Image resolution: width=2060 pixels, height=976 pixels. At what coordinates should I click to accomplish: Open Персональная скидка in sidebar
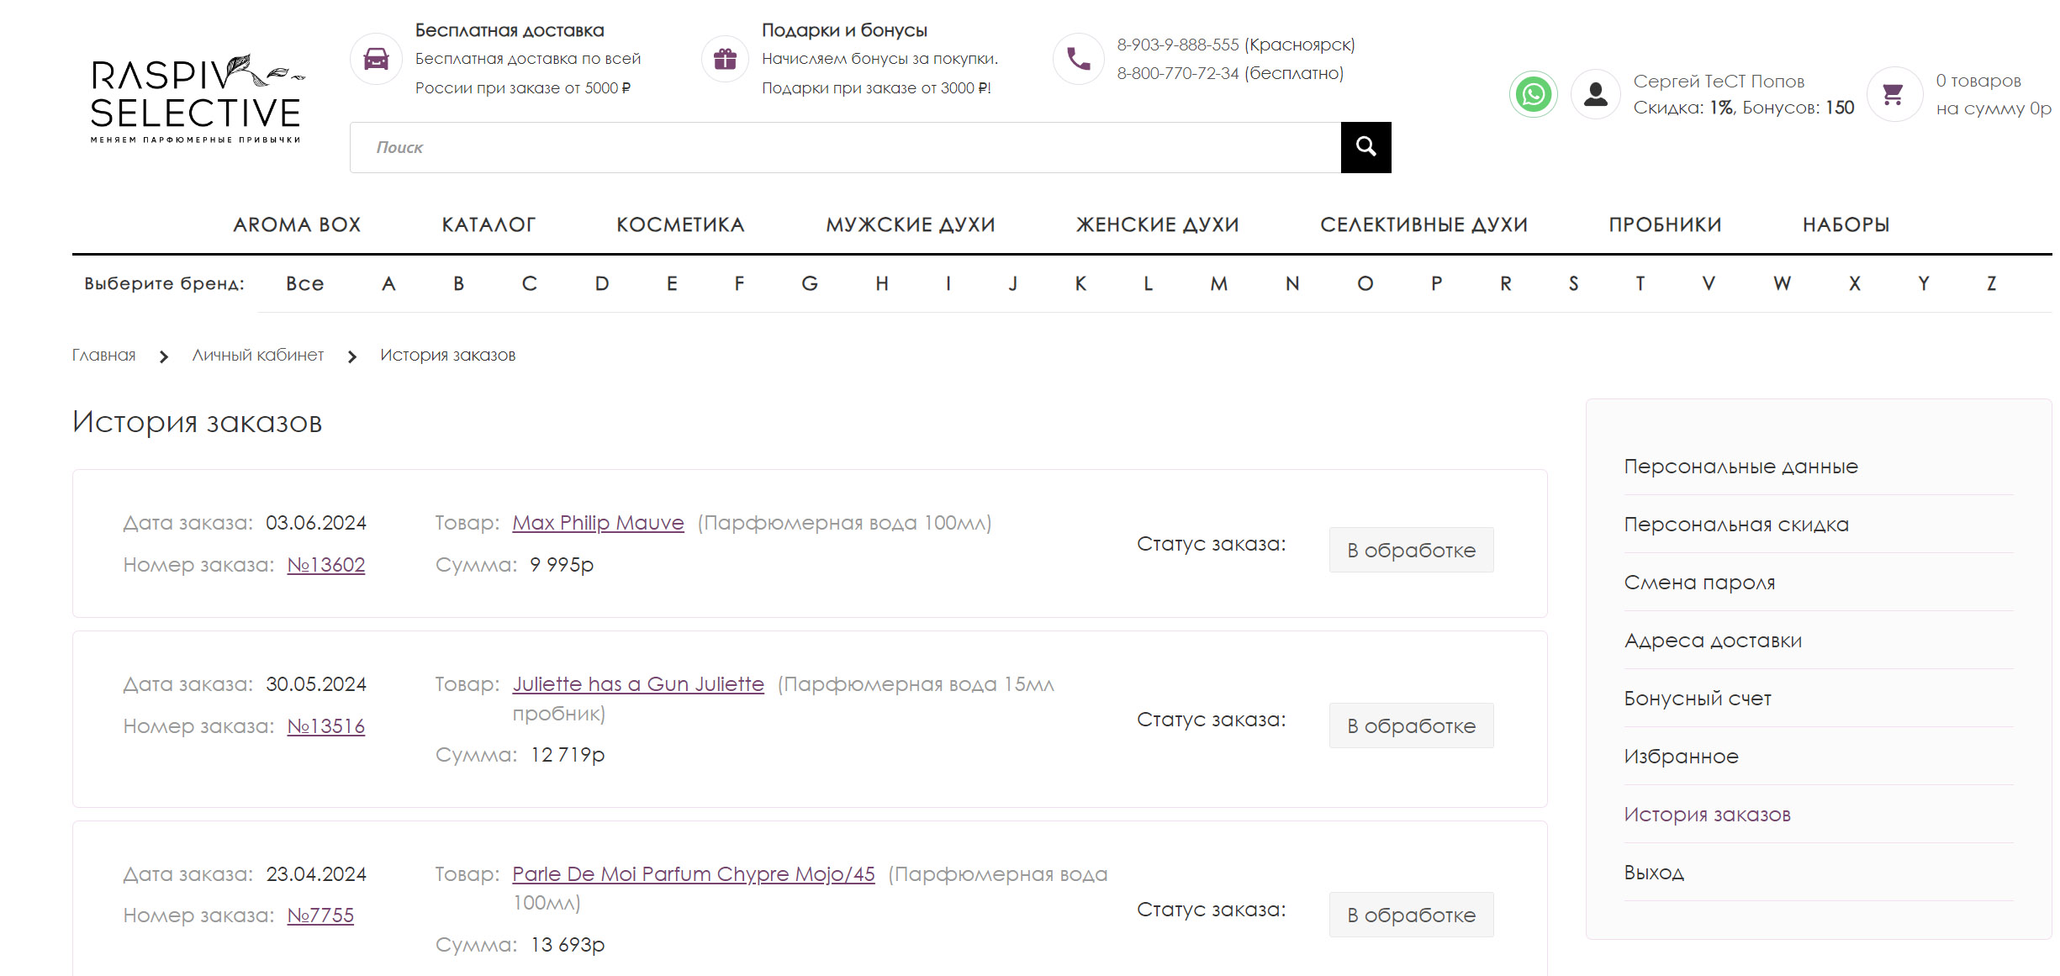tap(1736, 525)
